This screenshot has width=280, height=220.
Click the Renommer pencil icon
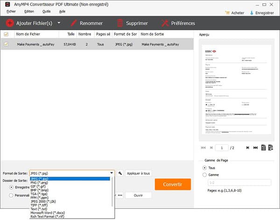(73, 23)
